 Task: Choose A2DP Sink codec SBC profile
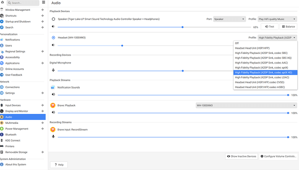pos(265,53)
